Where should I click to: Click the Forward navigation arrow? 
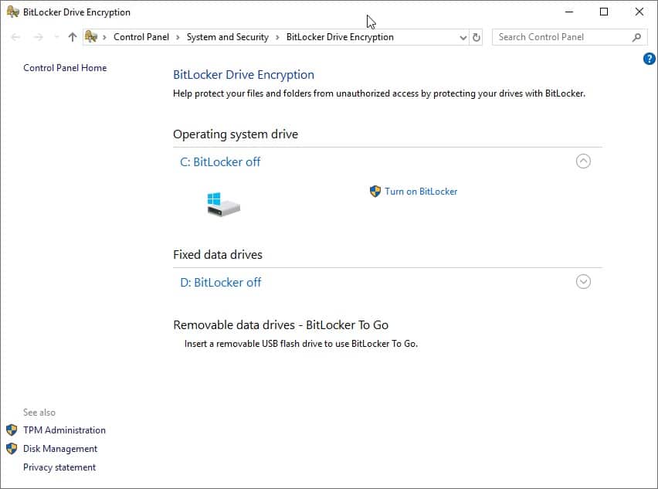(x=38, y=37)
